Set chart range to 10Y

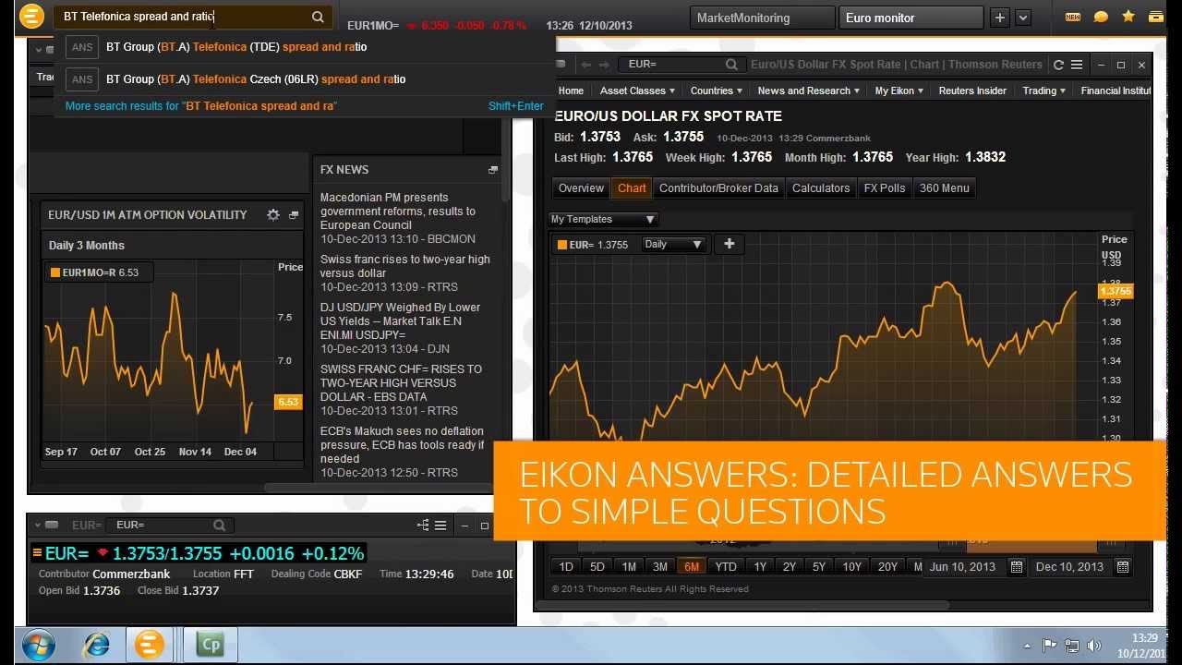(x=852, y=567)
